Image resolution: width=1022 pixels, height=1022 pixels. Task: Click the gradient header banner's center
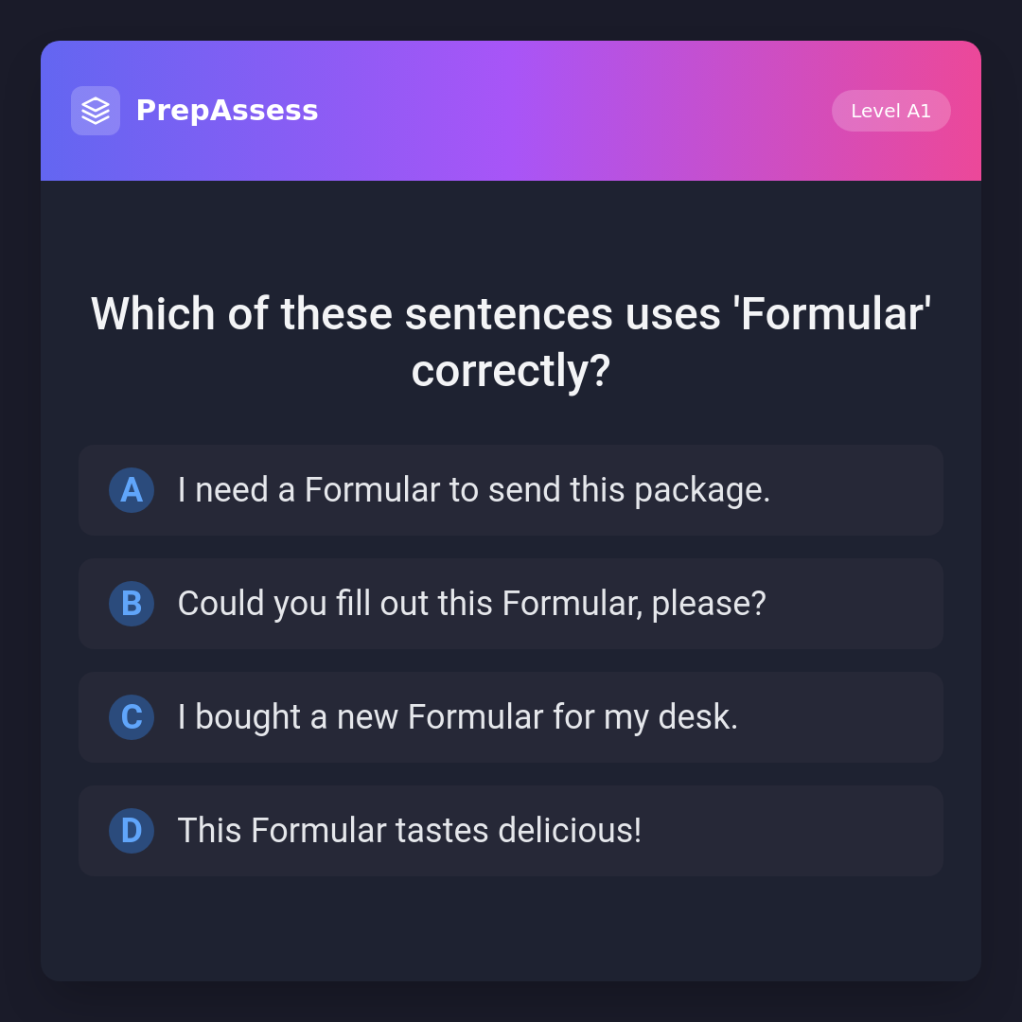pos(511,111)
